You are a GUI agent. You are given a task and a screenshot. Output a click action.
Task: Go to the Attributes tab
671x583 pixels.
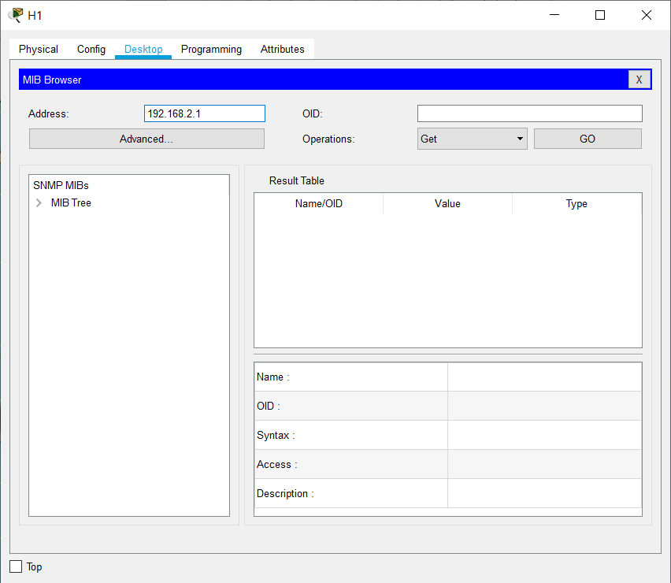click(x=282, y=49)
